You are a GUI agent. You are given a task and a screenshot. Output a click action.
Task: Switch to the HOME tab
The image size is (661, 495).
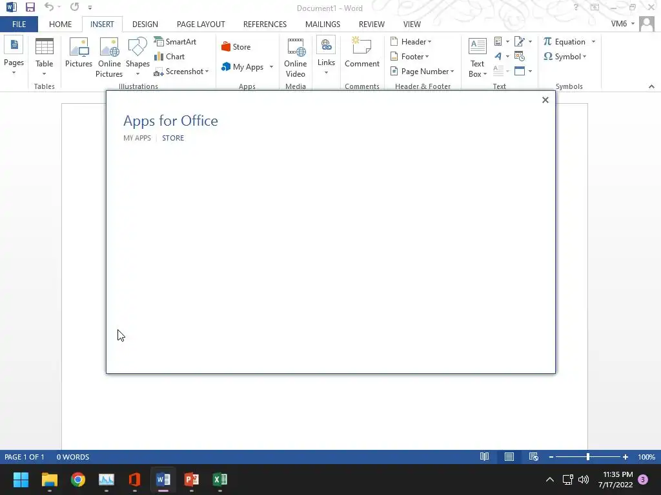pos(60,24)
